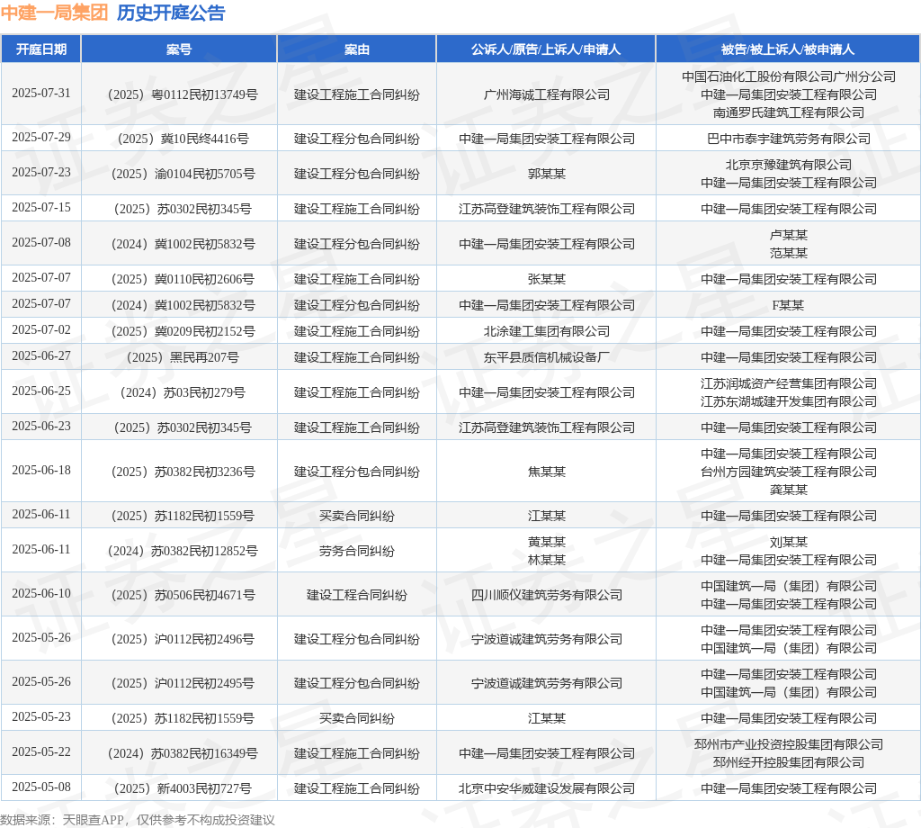Click plaintiff 焦某某
921x828 pixels.
[x=546, y=472]
